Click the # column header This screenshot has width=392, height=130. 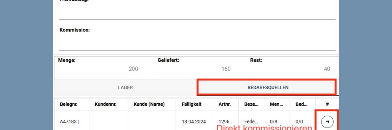327,104
